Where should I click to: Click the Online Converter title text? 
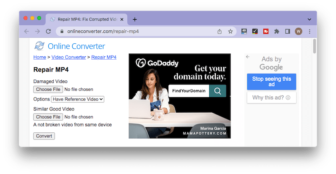(76, 46)
